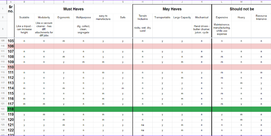Screen dimensions: 271x136
Task: Click the 'Like a tripod' description cell
Action: pyautogui.click(x=24, y=29)
